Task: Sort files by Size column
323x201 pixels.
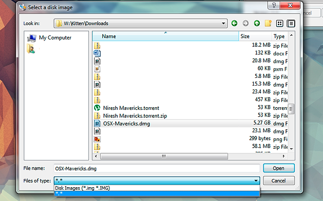Action: click(x=255, y=36)
